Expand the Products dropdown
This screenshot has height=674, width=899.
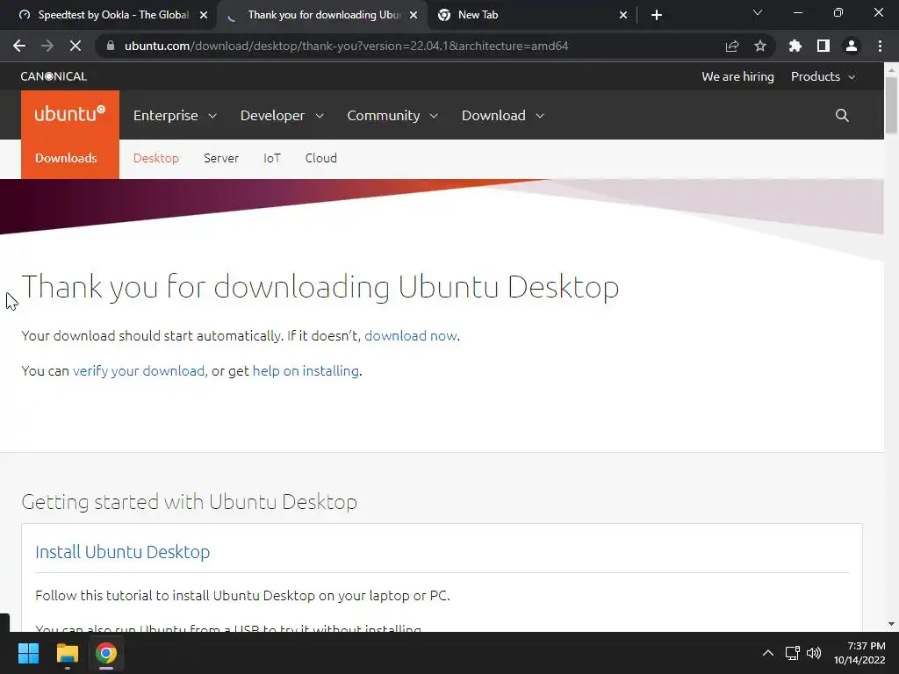(823, 76)
